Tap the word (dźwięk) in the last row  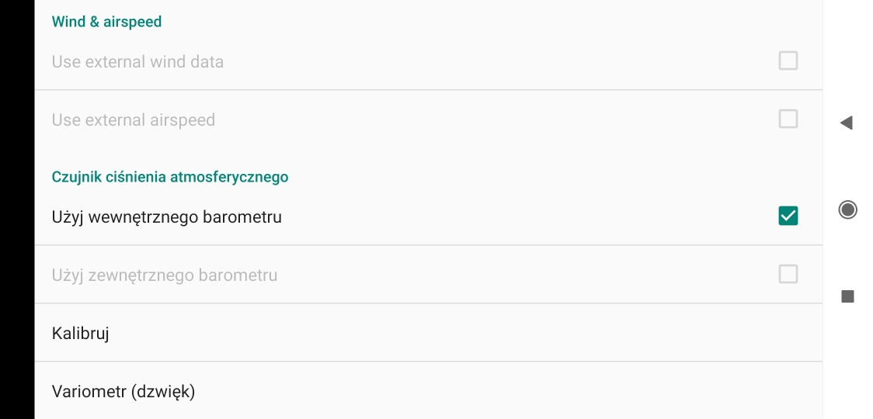coord(163,391)
